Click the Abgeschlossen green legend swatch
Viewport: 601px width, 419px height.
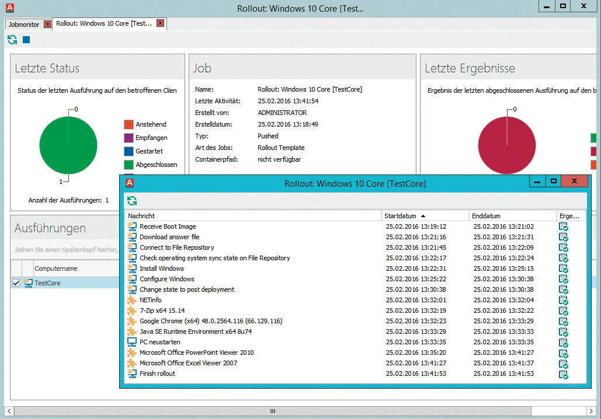128,165
